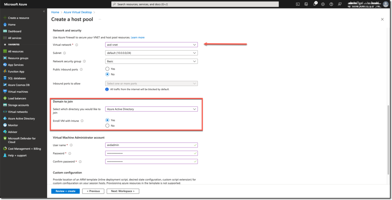Open the help question mark icon

331,4
